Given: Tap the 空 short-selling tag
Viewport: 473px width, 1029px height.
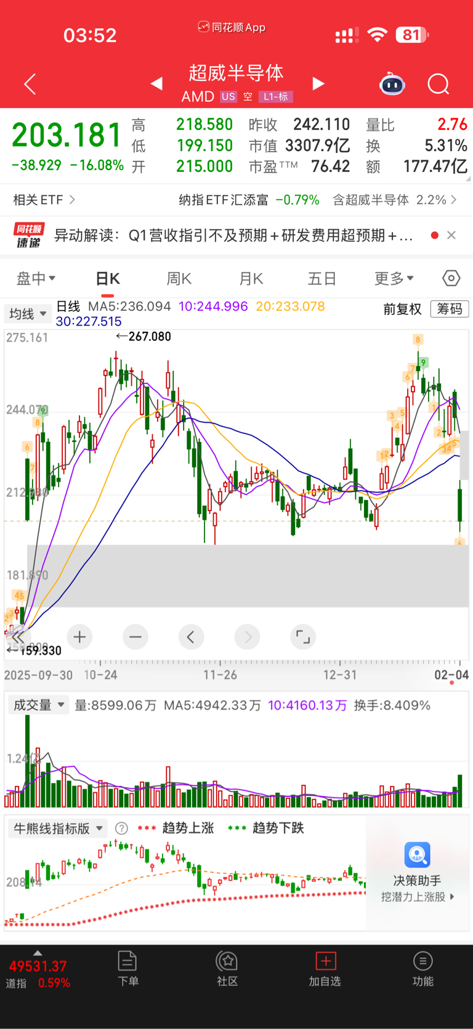Looking at the screenshot, I should (x=248, y=97).
